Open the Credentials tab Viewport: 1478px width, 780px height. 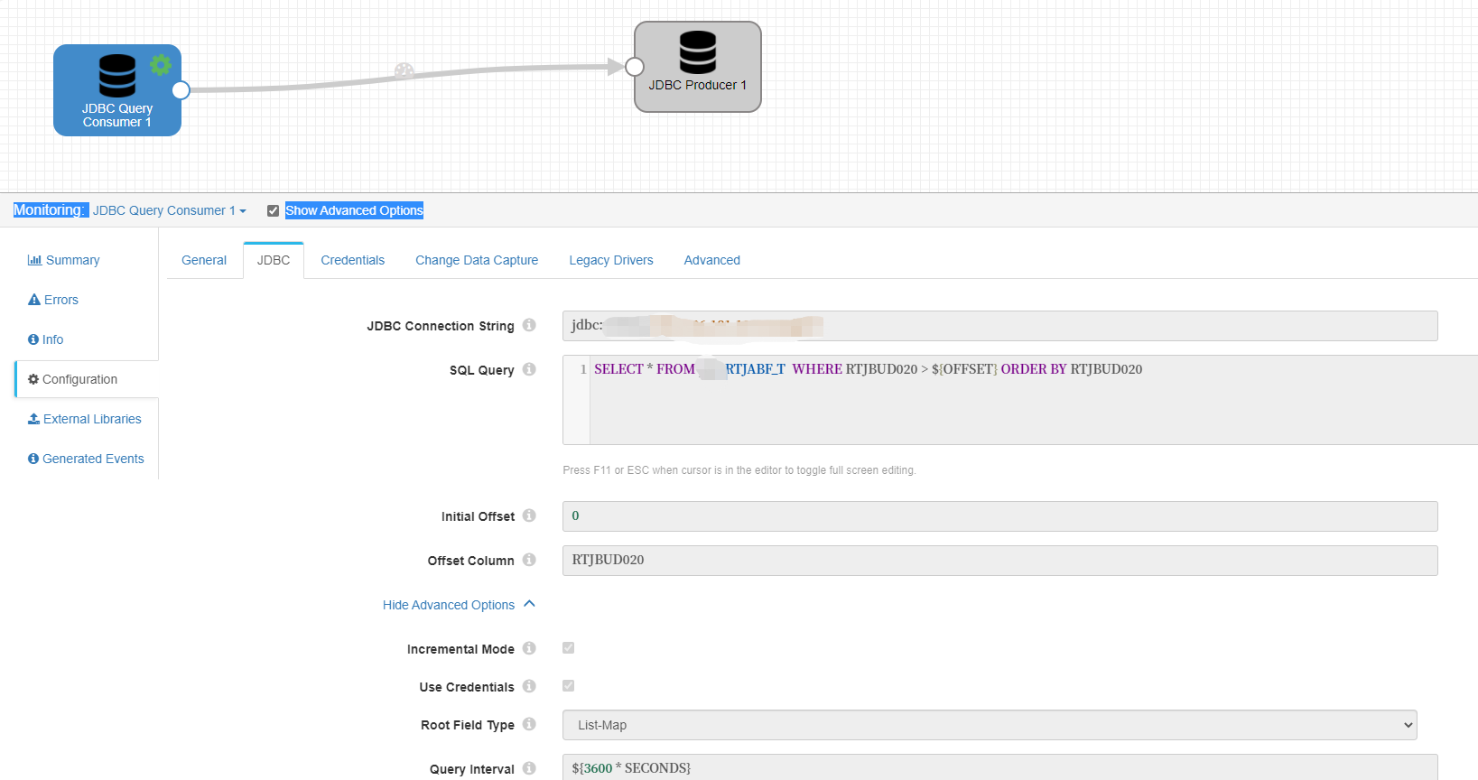tap(353, 260)
